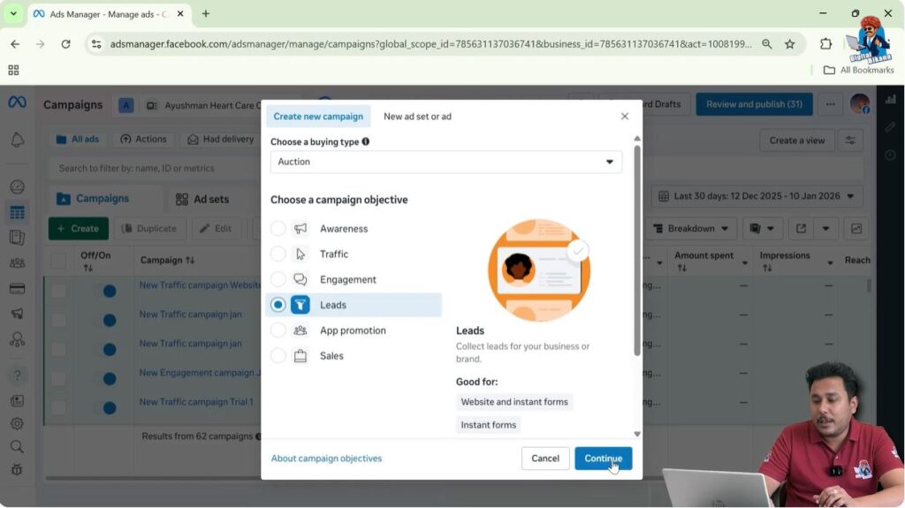This screenshot has height=508, width=905.
Task: Open the Ad sets tab
Action: 202,199
